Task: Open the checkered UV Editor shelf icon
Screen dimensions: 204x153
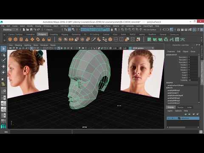Action: (177, 39)
